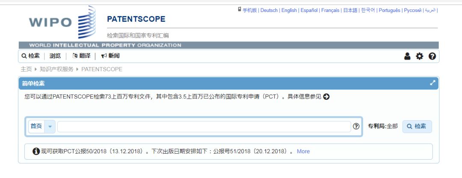
Task: Open the 检索 menu
Action: pos(31,56)
